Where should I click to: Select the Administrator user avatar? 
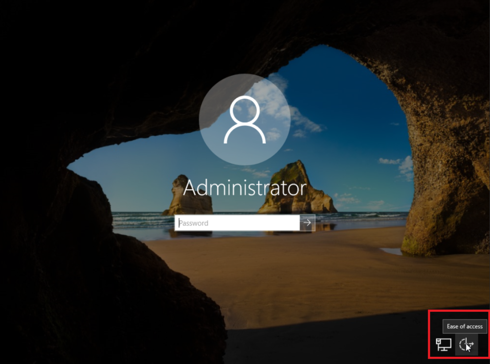(245, 120)
